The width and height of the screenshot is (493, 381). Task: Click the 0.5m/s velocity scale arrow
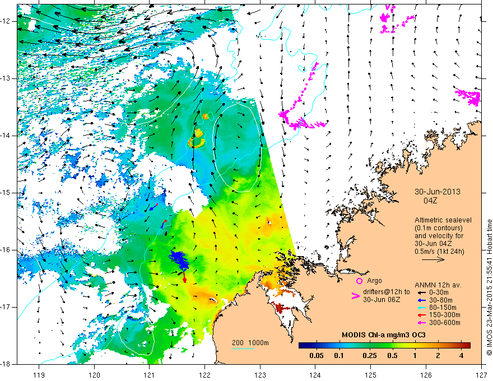coord(433,259)
